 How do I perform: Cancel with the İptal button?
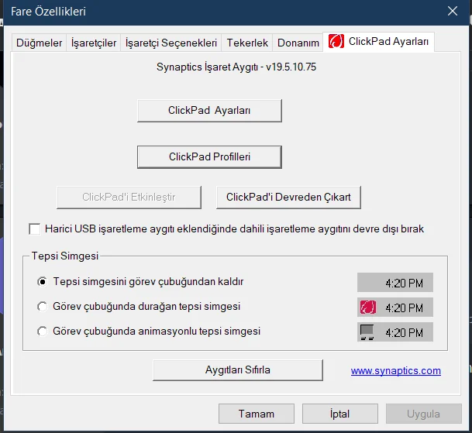click(x=339, y=414)
